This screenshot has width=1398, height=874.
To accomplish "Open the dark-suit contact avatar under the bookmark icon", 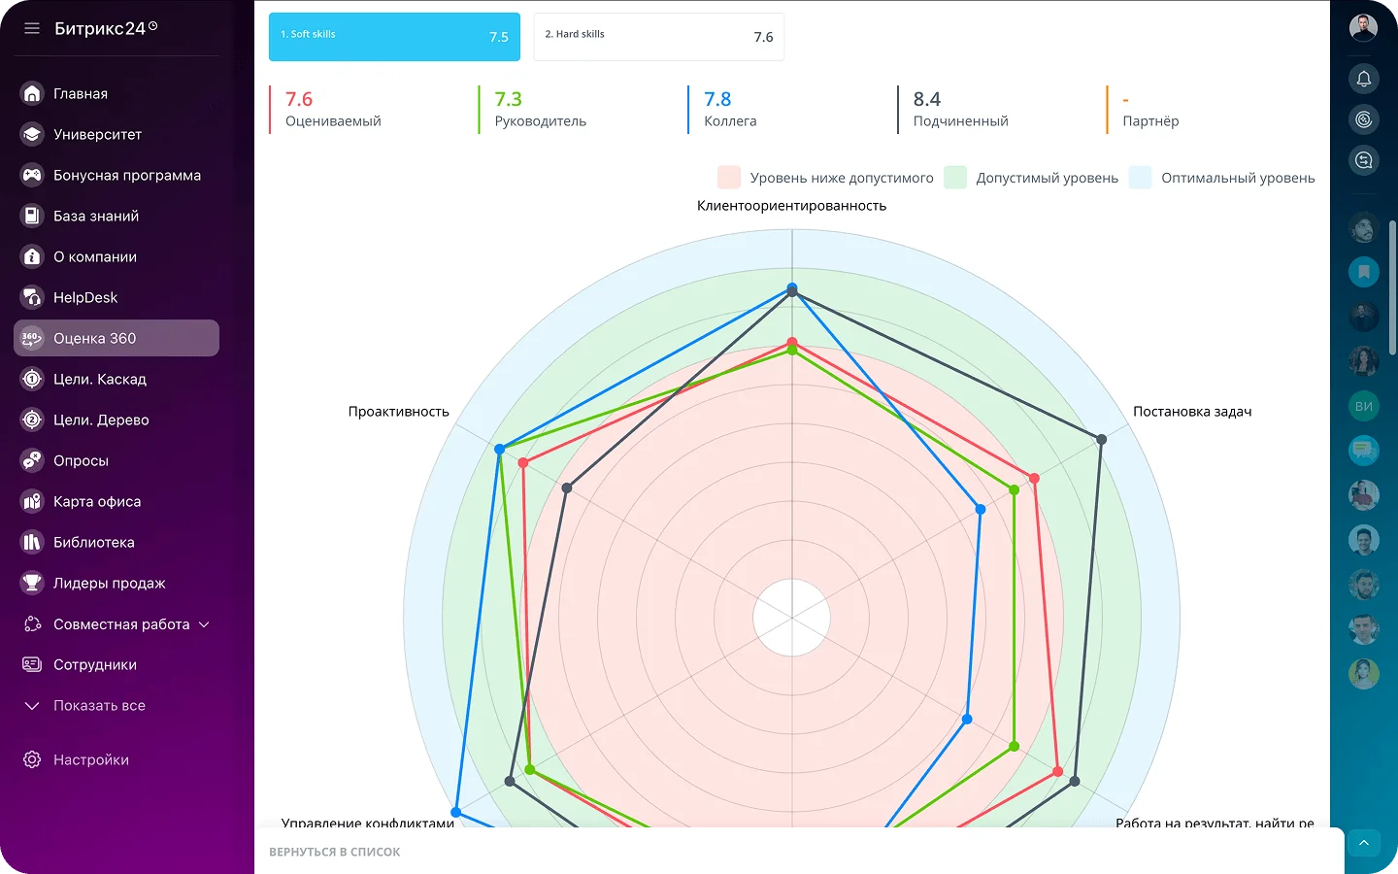I will (x=1364, y=317).
